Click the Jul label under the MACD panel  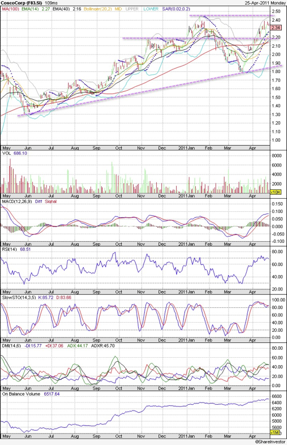[51, 245]
